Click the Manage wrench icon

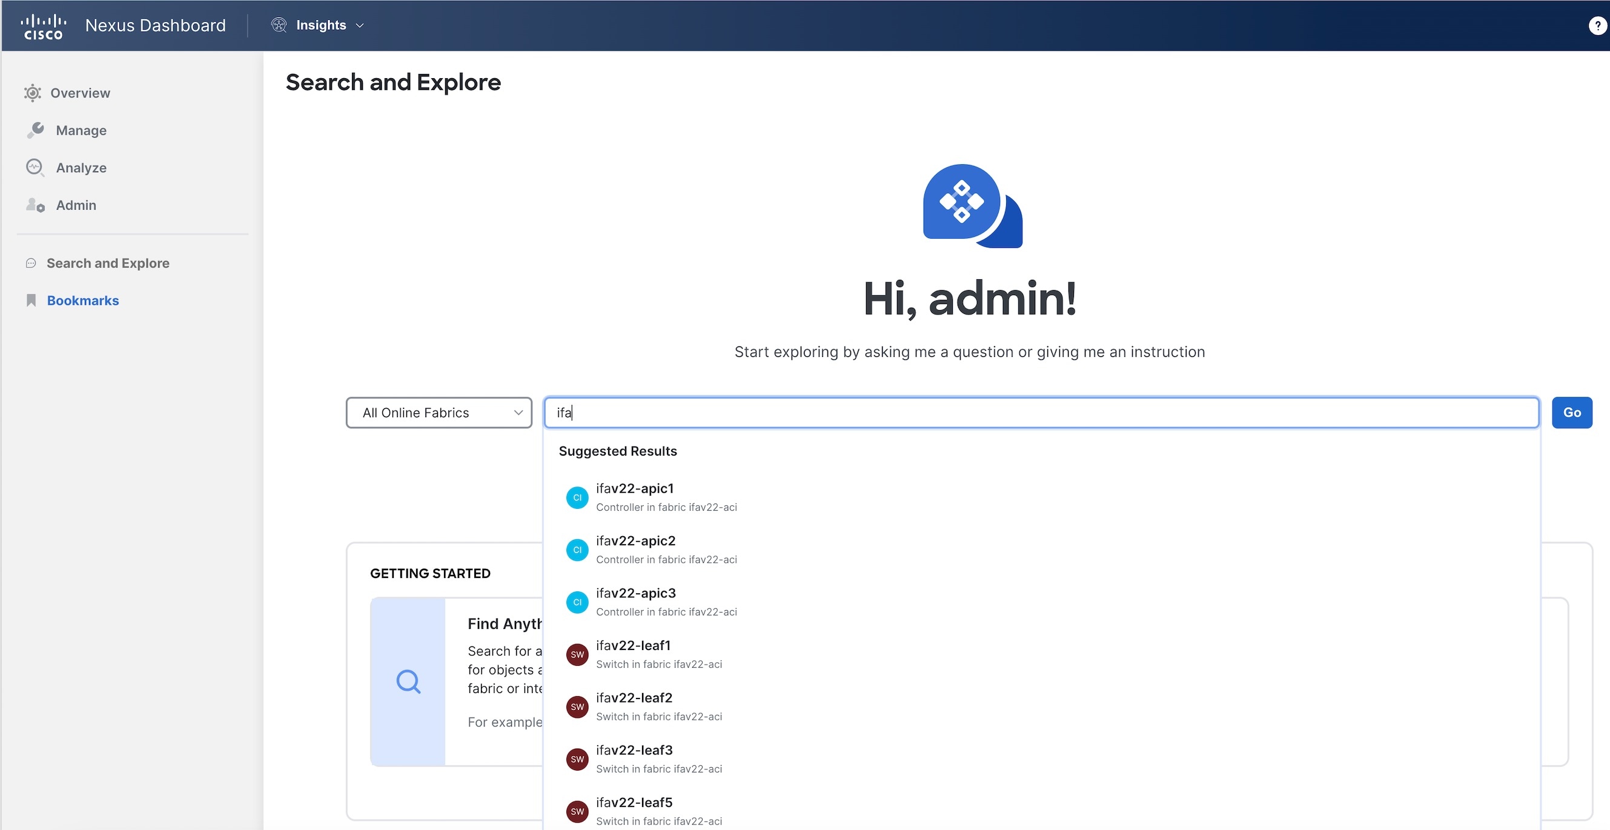pyautogui.click(x=35, y=130)
